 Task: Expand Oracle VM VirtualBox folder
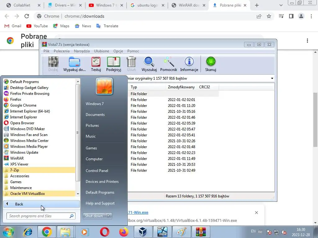[39, 193]
